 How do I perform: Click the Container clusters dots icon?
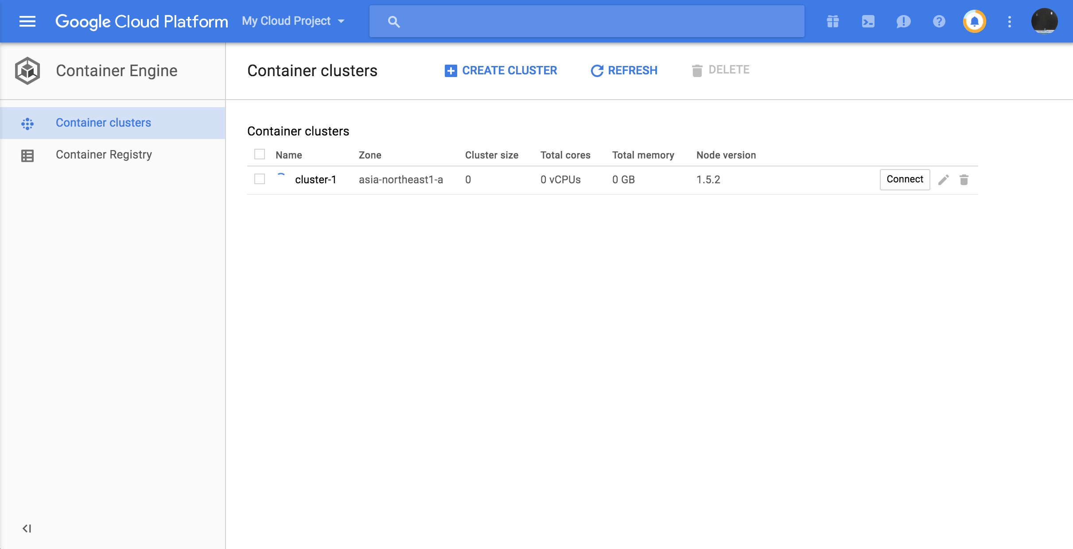(27, 124)
